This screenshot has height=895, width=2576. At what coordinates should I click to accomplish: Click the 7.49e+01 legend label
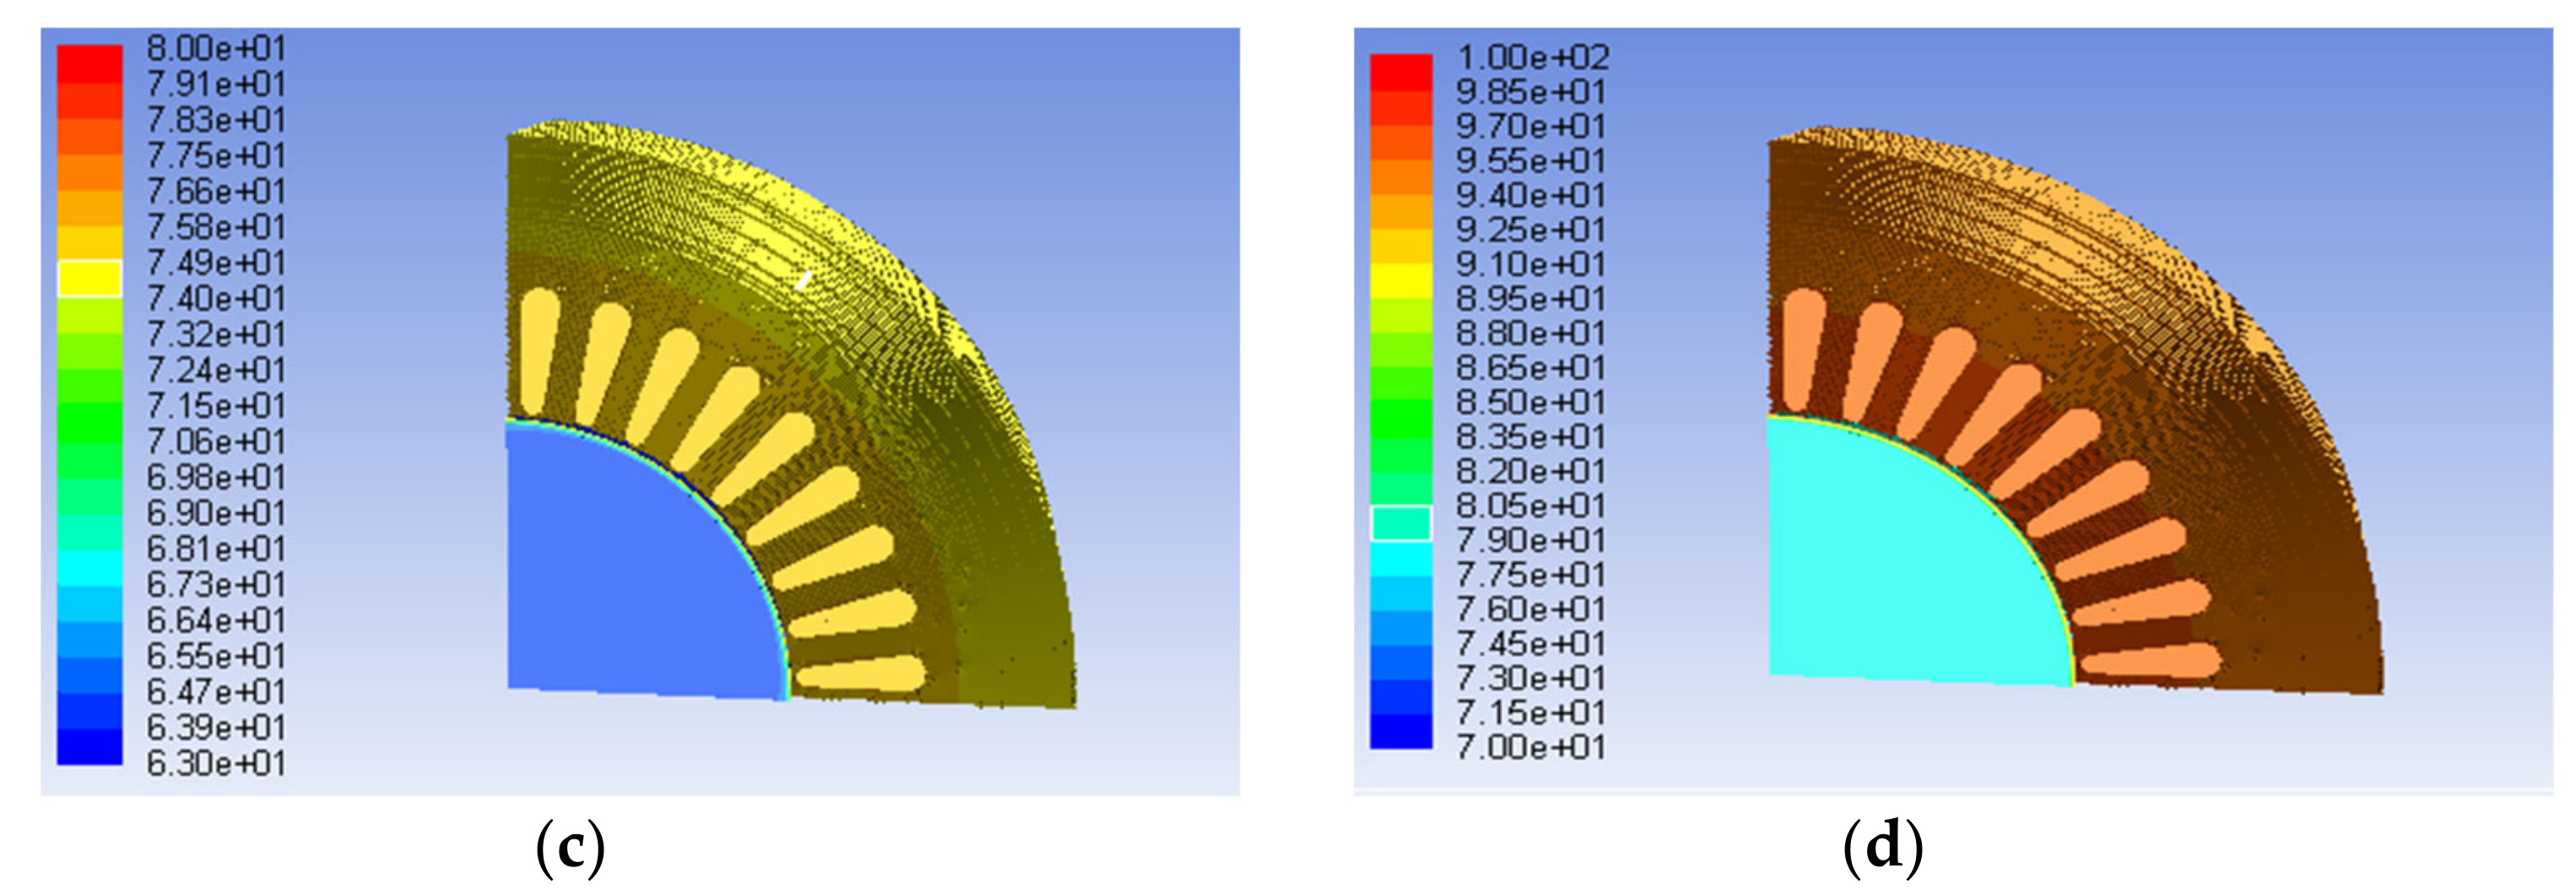point(216,263)
